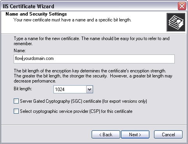Click the Bit length: label
This screenshot has height=144, width=188.
(x=23, y=89)
